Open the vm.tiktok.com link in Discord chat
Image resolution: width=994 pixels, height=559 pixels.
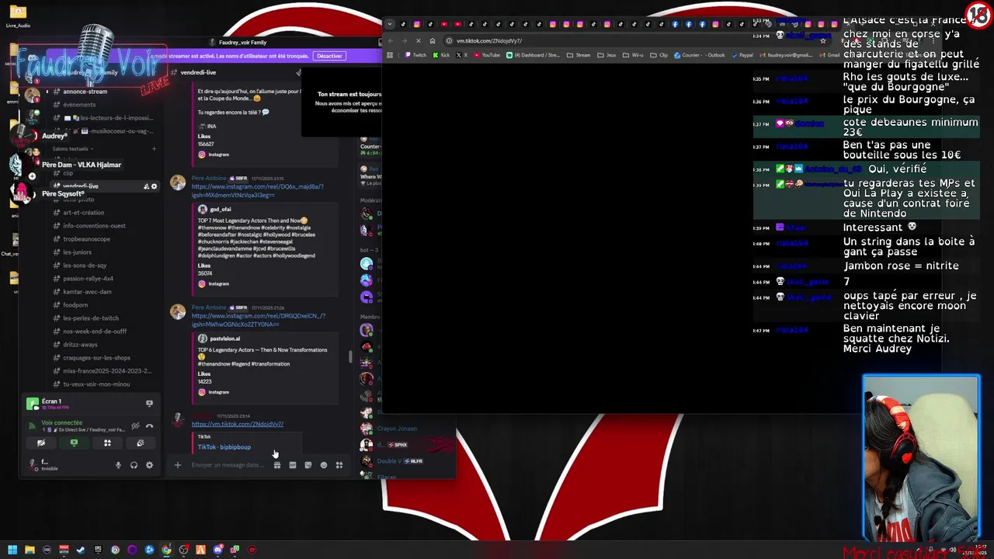point(238,424)
